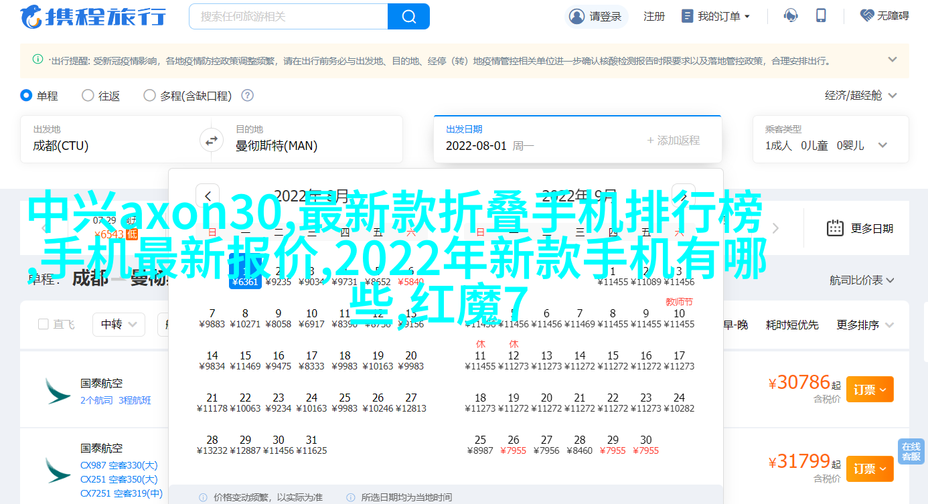Image resolution: width=928 pixels, height=504 pixels.
Task: Click the blue search magnifier button
Action: point(408,16)
